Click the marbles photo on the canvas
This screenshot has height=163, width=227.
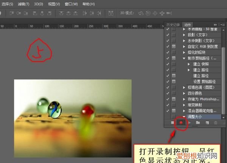(x=73, y=118)
